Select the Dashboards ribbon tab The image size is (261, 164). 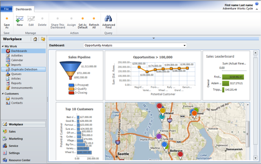pos(24,9)
